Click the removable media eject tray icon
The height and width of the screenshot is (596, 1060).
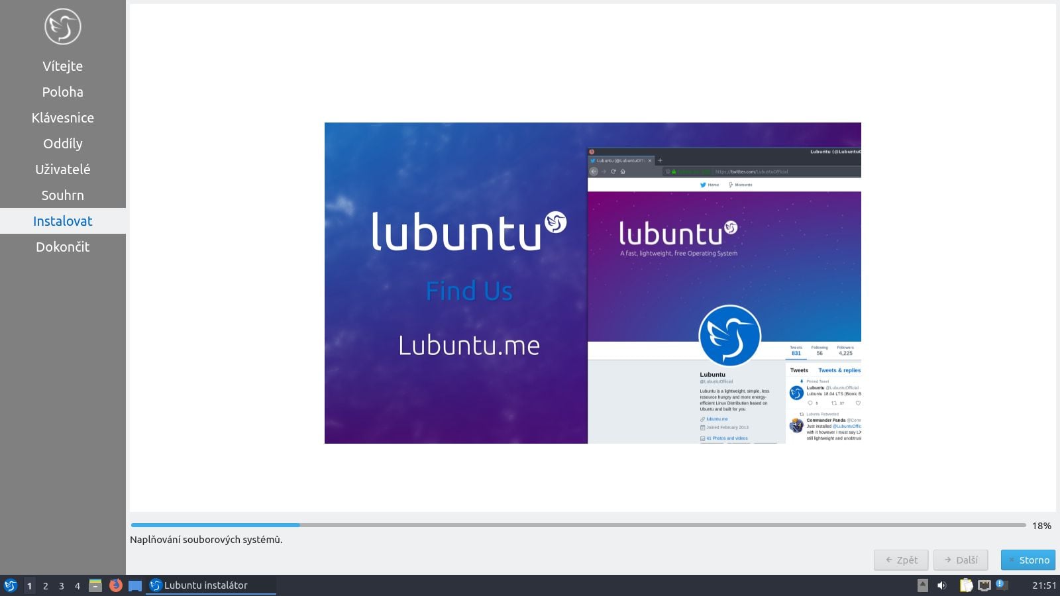(x=922, y=585)
